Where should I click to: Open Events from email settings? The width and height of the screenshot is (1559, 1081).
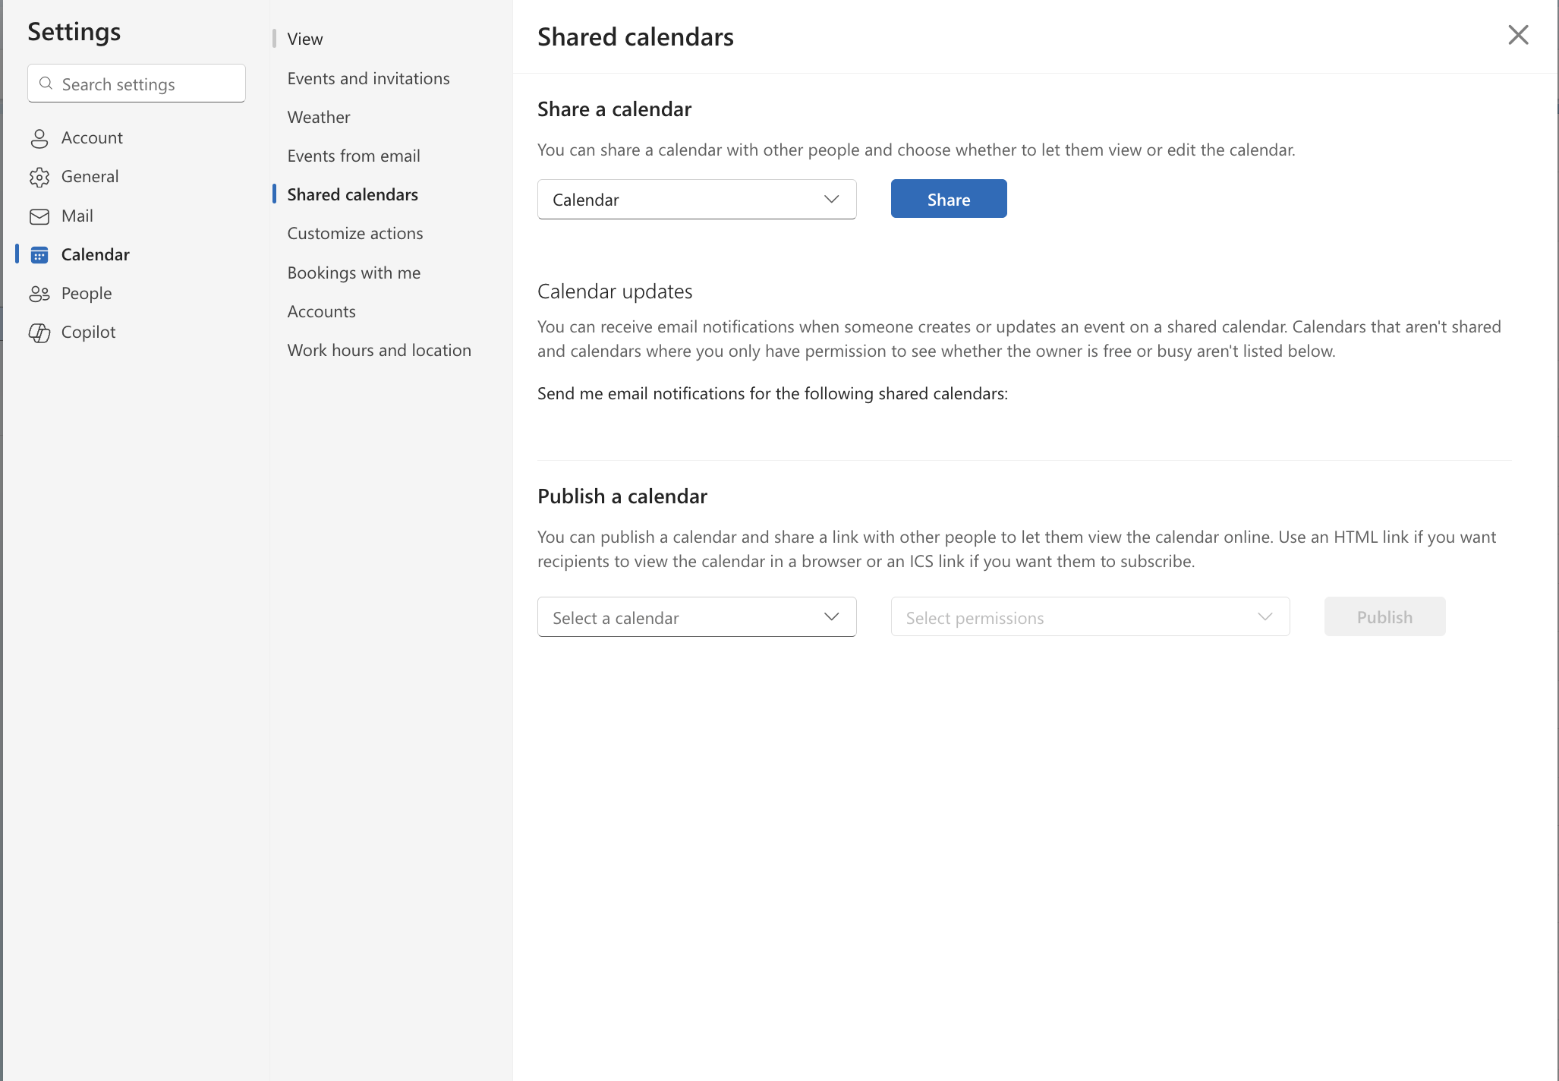(x=353, y=156)
